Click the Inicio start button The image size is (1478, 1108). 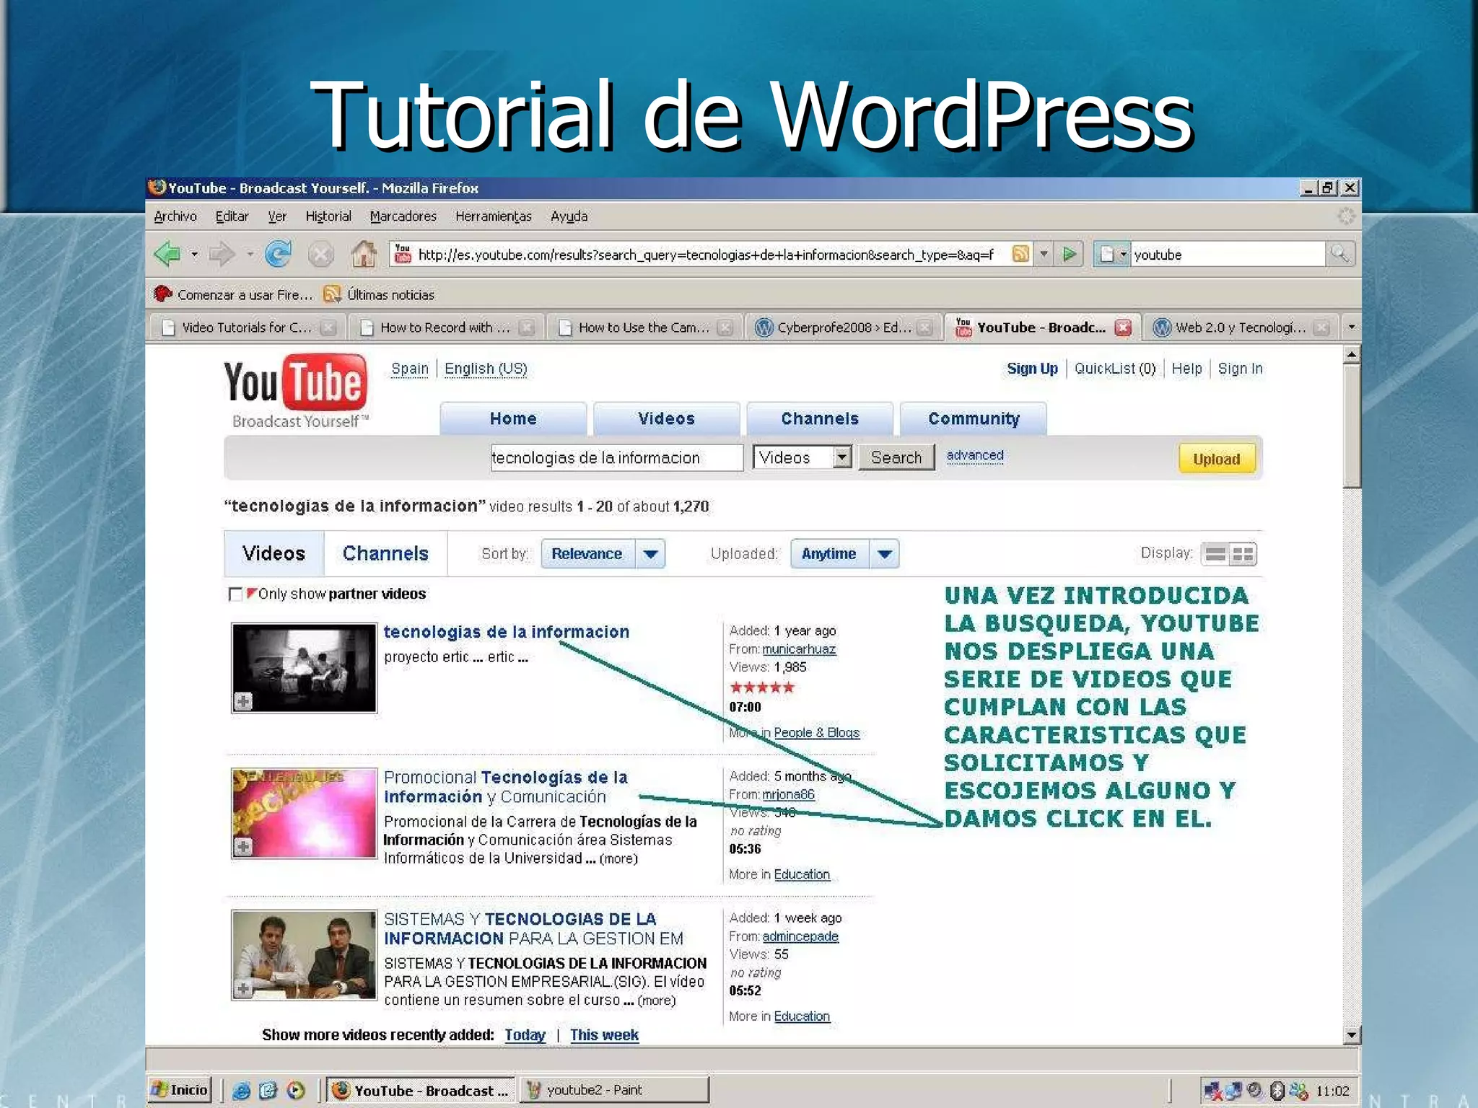[x=180, y=1089]
